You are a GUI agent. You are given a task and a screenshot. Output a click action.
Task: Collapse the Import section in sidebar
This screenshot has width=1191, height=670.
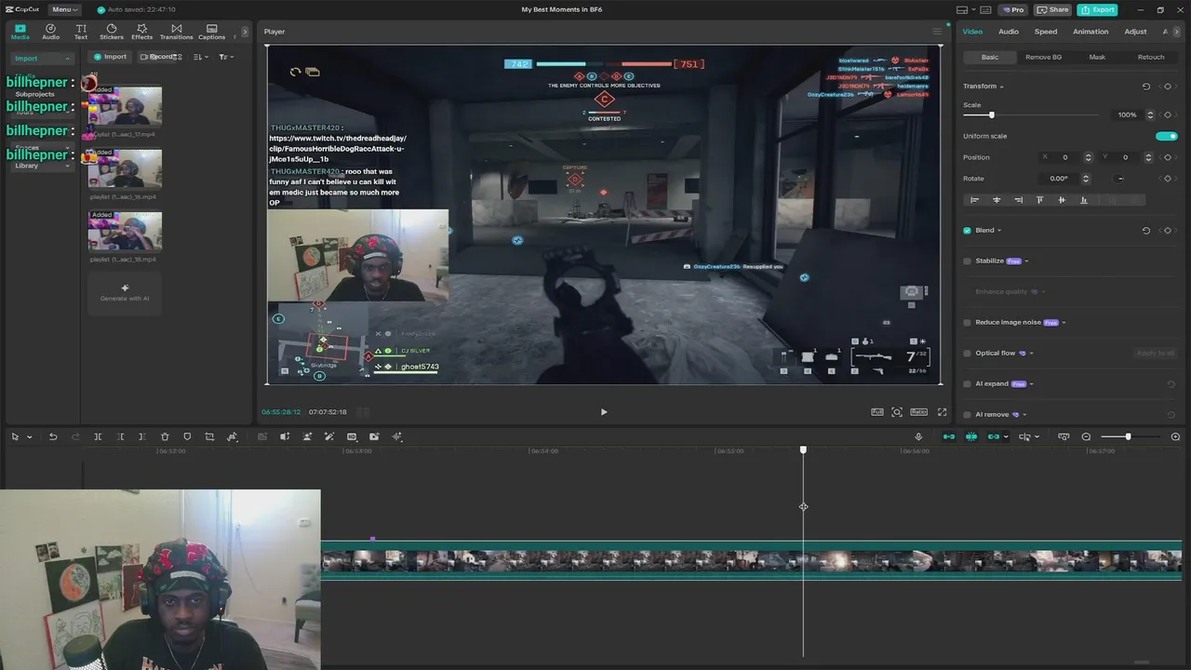[41, 59]
